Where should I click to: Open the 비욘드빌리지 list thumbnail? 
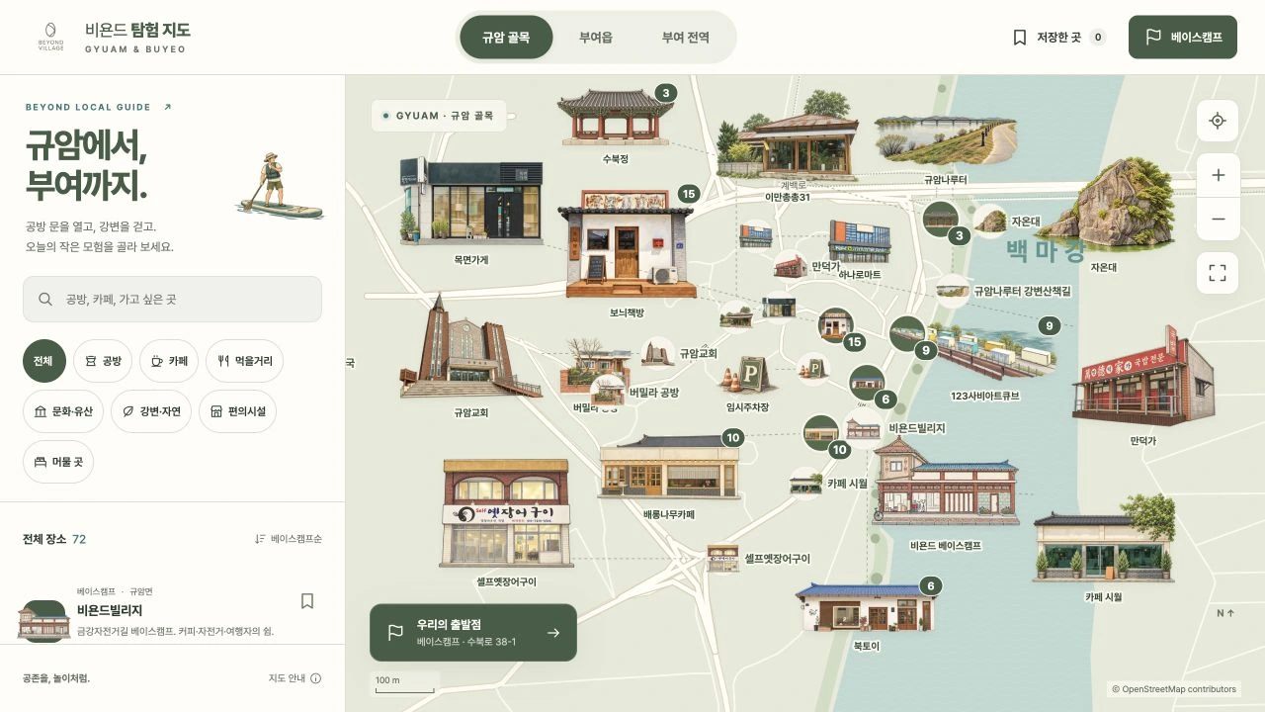[x=43, y=619]
